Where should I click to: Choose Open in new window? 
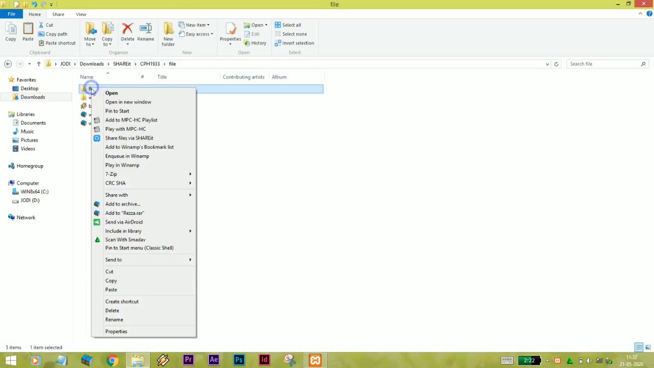pos(144,102)
